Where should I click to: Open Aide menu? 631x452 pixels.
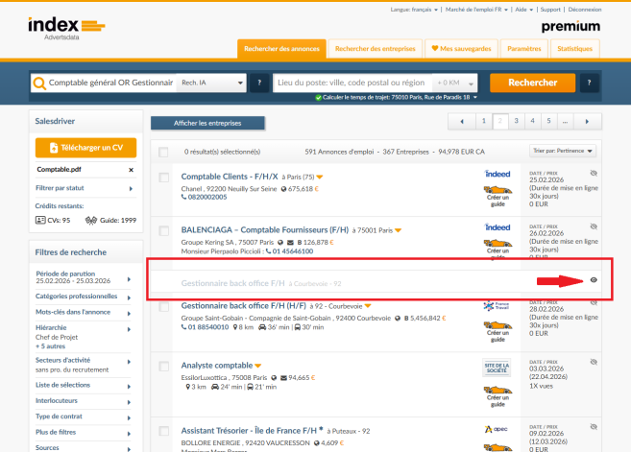click(x=524, y=10)
